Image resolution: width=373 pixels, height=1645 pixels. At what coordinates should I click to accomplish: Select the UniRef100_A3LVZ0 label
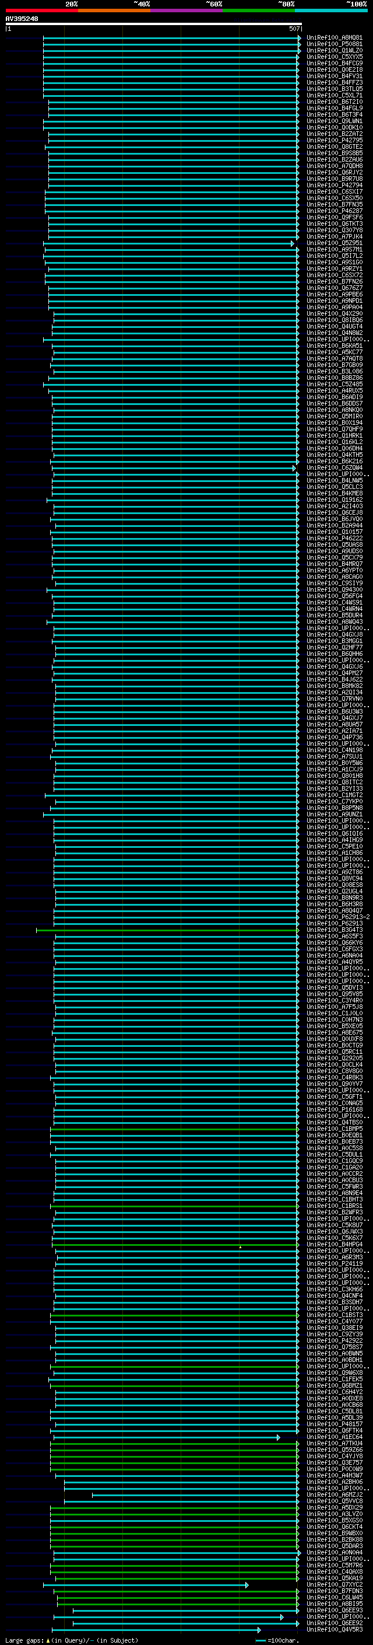point(334,1514)
